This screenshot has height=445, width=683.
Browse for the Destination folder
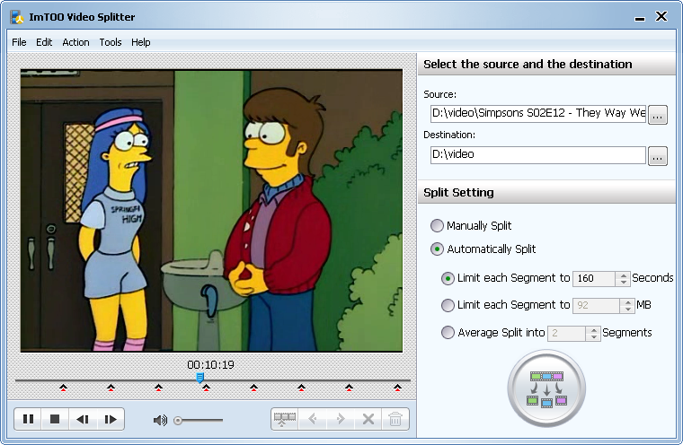pos(658,156)
